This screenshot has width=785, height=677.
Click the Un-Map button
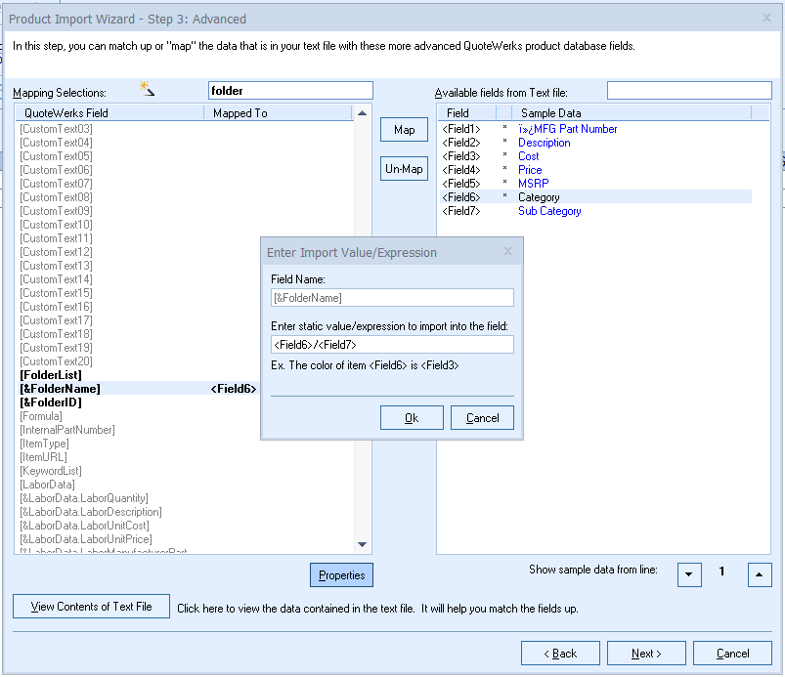click(404, 169)
